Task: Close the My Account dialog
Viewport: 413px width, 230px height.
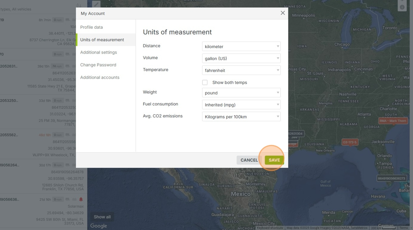Action: (x=282, y=13)
